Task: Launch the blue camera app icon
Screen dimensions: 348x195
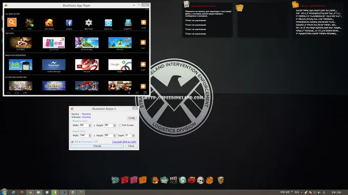Action: click(108, 22)
